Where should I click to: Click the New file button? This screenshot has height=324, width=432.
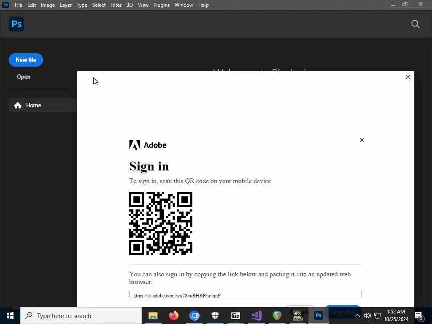point(26,60)
